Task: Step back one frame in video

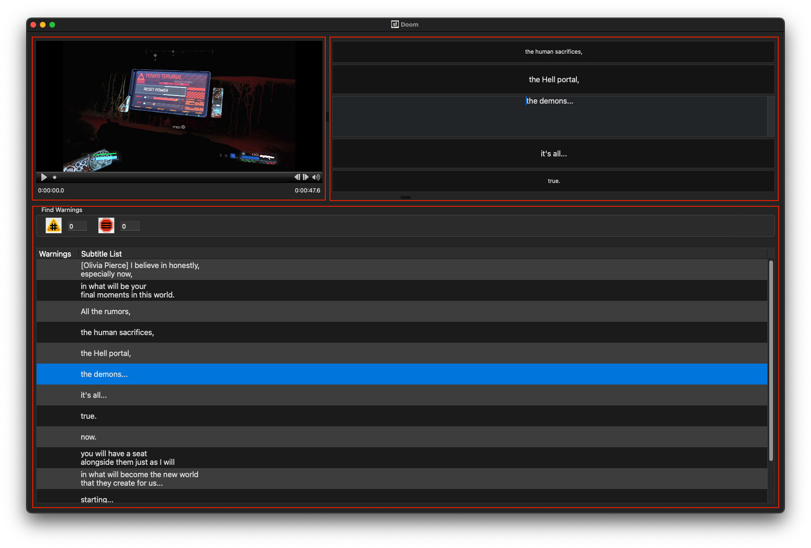Action: point(297,177)
